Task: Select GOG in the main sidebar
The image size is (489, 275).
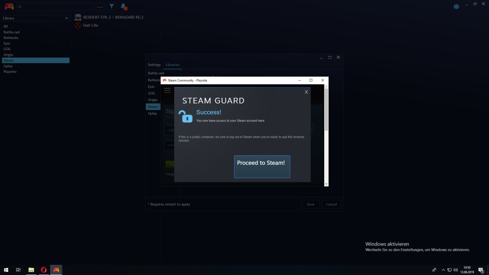Action: click(7, 49)
